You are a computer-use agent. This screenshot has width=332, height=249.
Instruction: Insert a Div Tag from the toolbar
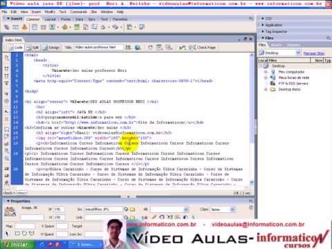tap(44, 27)
